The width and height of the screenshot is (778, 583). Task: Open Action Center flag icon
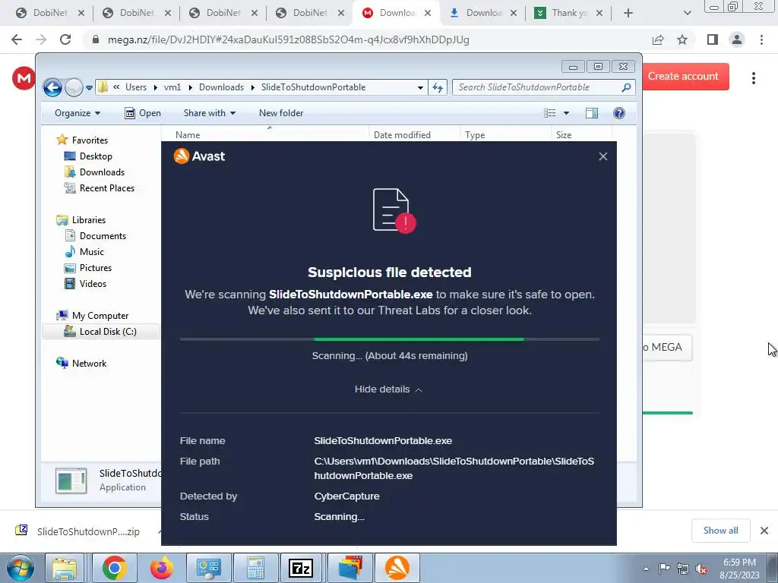[664, 569]
